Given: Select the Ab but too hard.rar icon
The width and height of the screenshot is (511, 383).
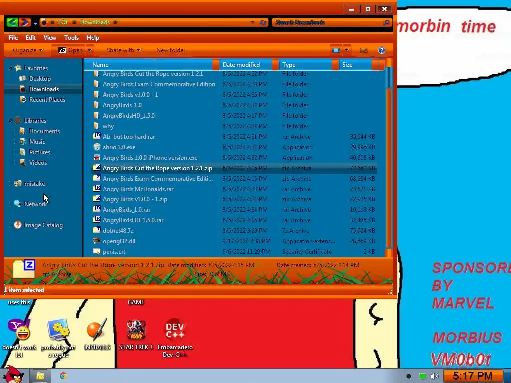Looking at the screenshot, I should (x=96, y=136).
